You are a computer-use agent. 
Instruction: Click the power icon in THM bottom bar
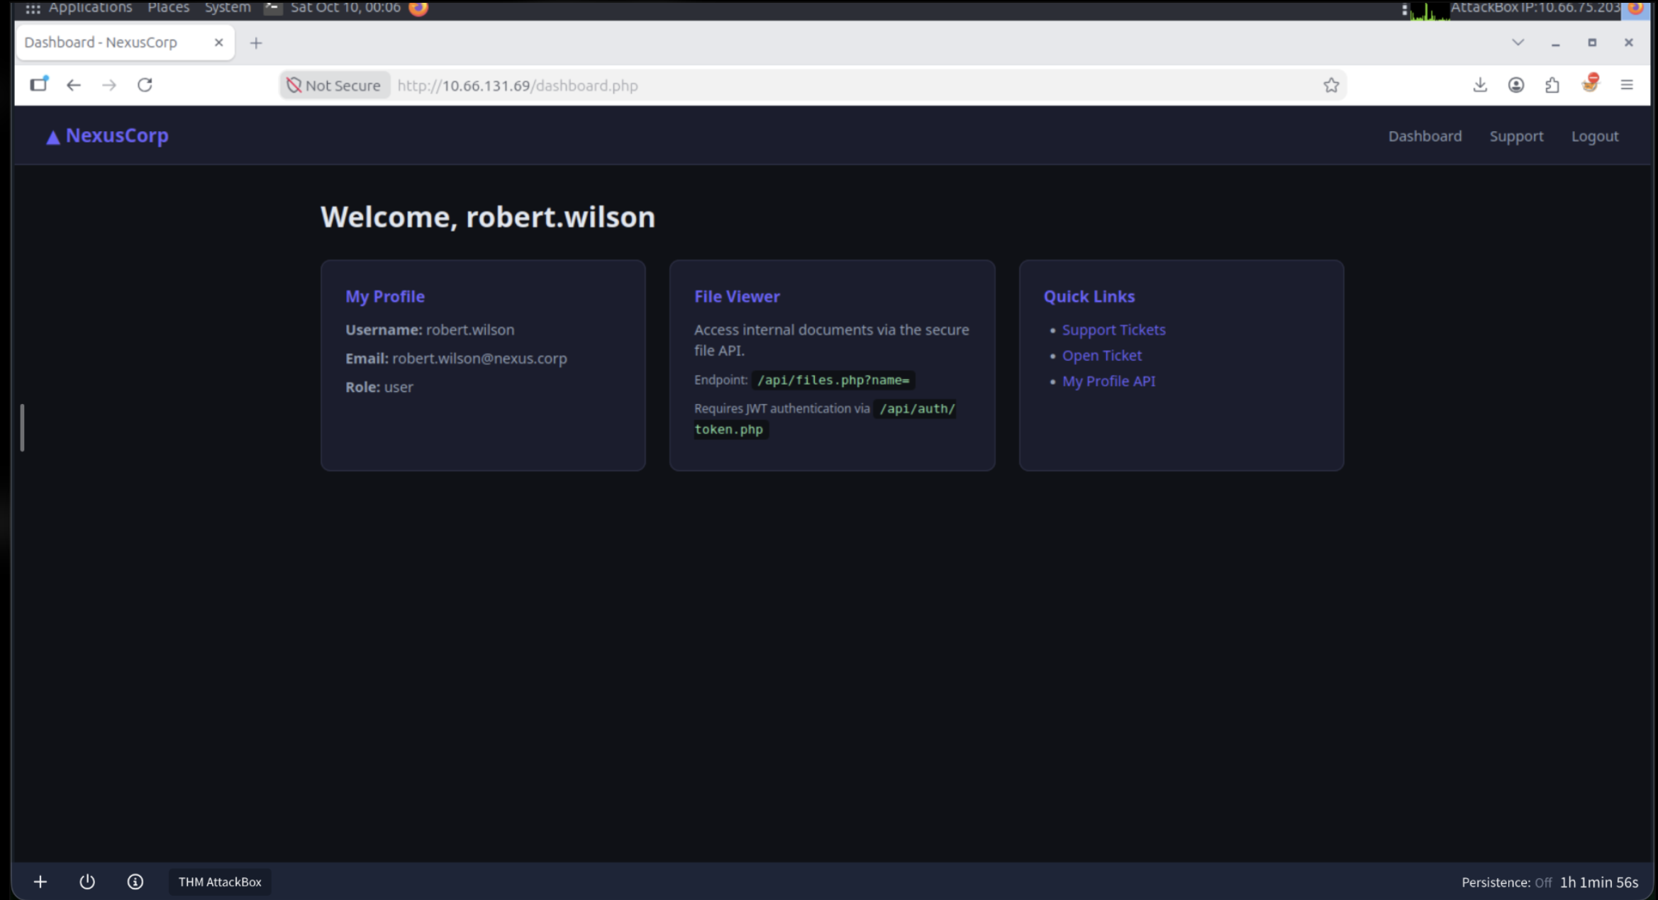pyautogui.click(x=87, y=882)
